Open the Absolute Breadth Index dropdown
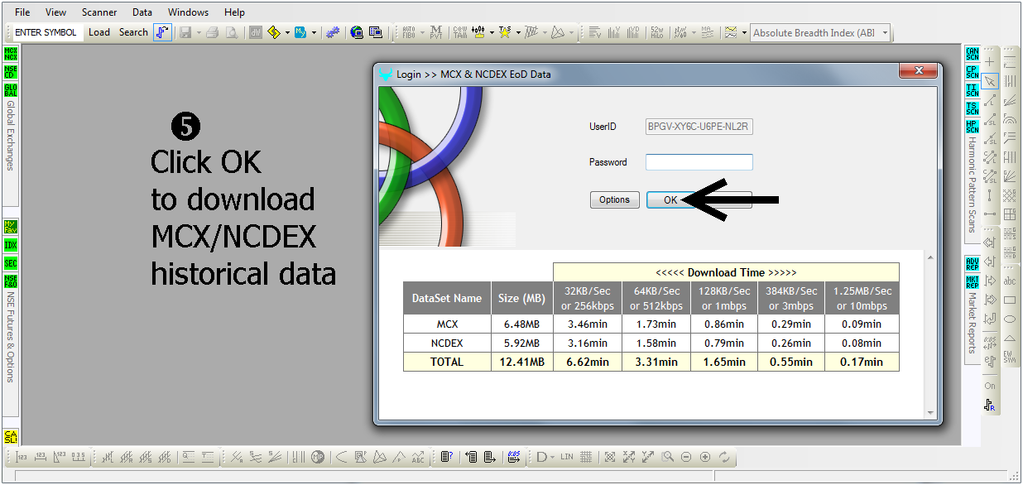 point(885,33)
